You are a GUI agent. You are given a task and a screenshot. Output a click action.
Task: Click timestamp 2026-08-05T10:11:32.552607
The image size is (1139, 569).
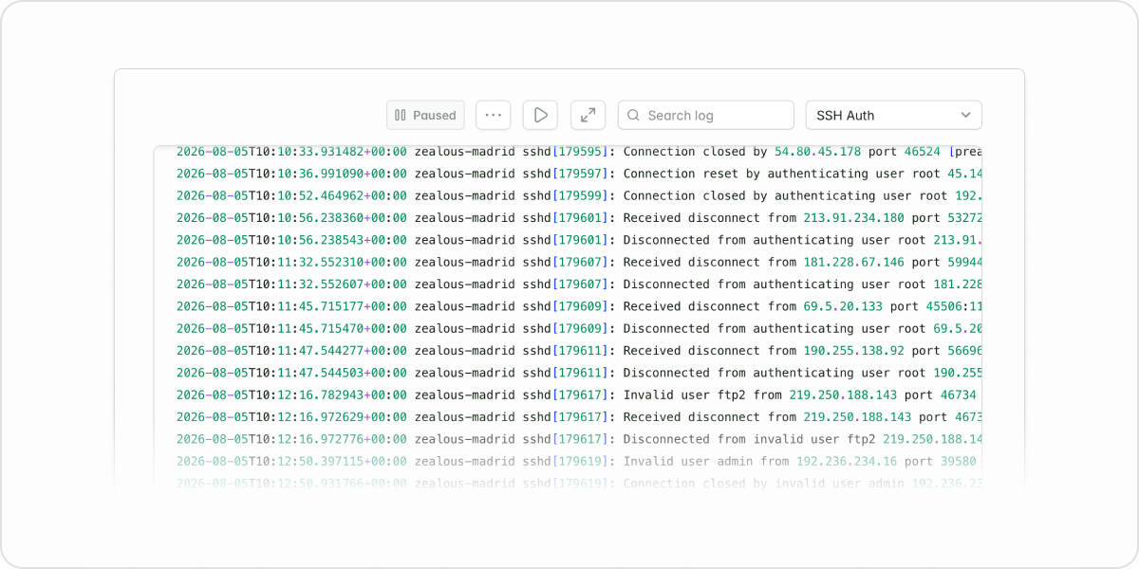pyautogui.click(x=291, y=284)
